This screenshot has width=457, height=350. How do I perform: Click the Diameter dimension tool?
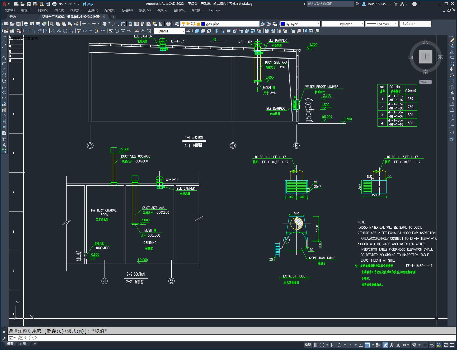[65, 31]
